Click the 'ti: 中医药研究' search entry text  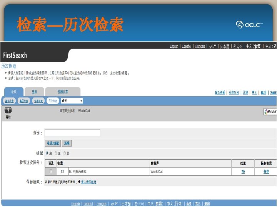(78, 171)
